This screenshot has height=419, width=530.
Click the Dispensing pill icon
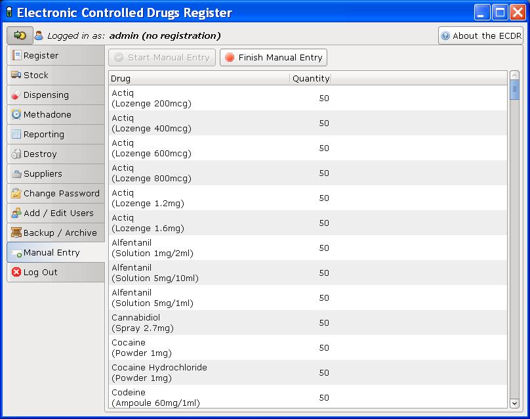16,95
